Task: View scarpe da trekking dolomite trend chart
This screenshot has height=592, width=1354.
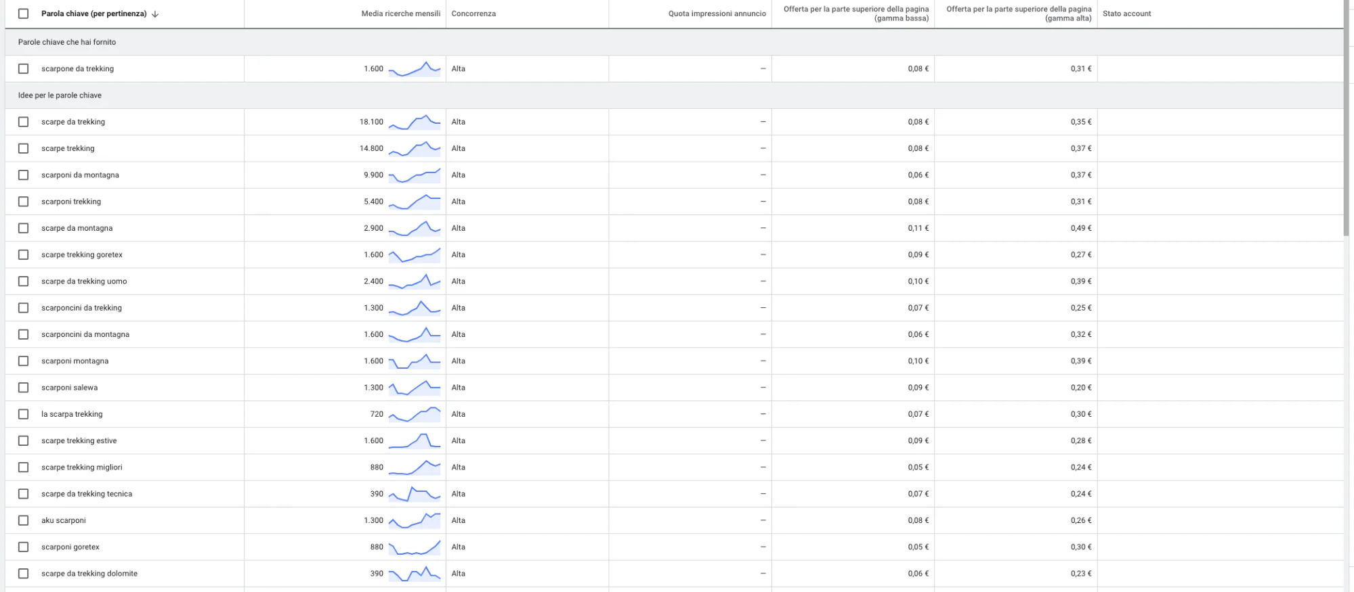Action: [x=415, y=573]
